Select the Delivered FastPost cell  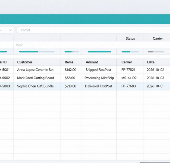99,86
